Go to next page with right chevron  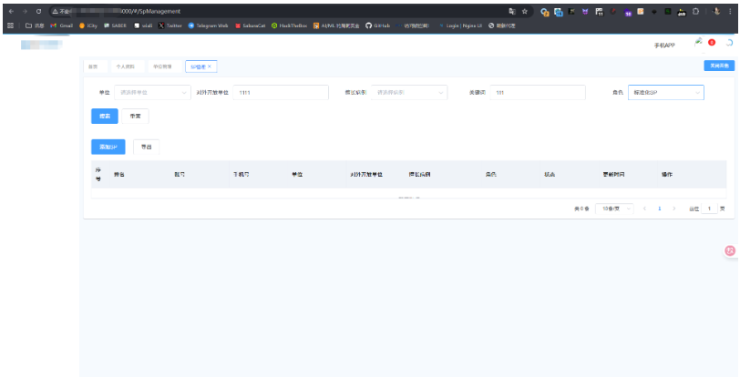(x=674, y=209)
